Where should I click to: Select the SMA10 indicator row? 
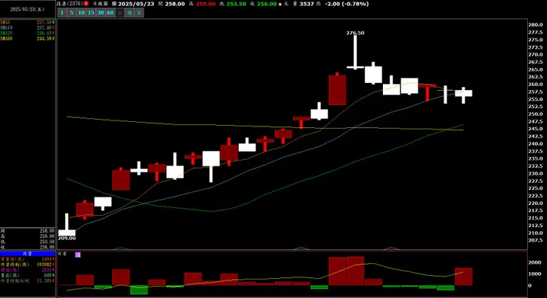pyautogui.click(x=27, y=27)
